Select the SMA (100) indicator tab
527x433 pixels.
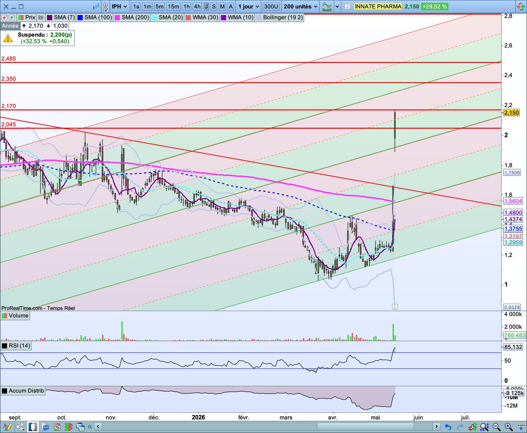click(x=94, y=17)
